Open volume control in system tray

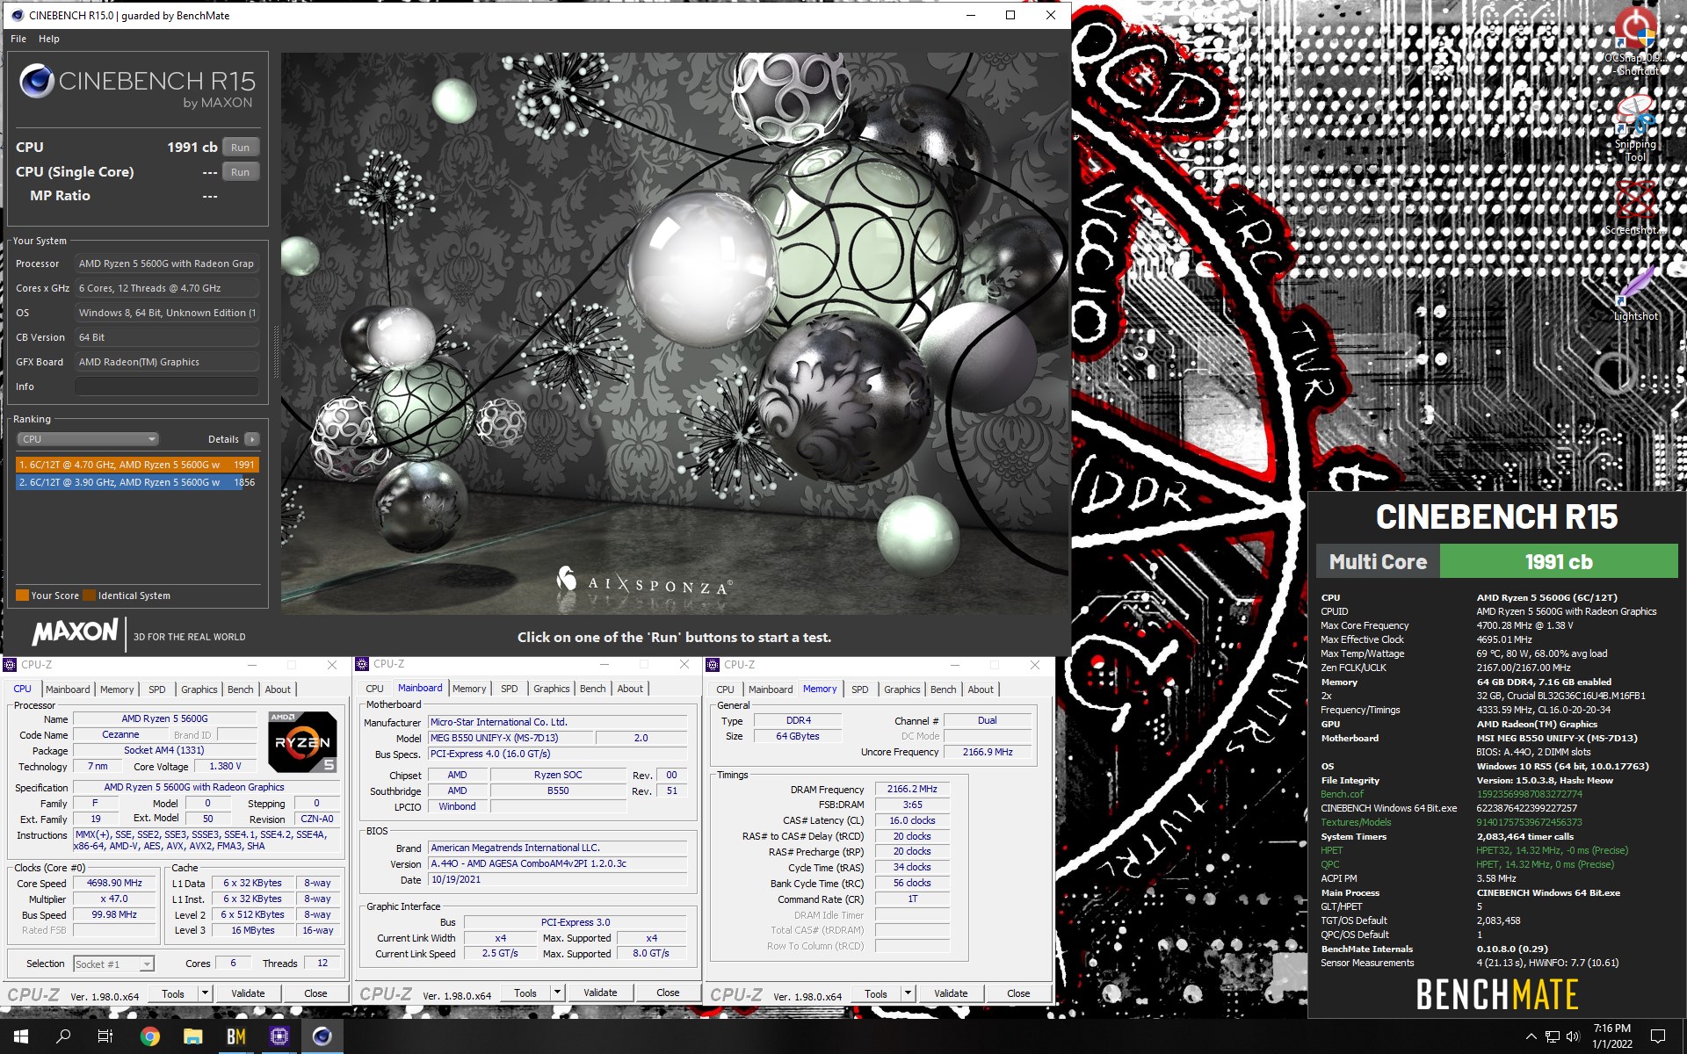tap(1573, 1036)
